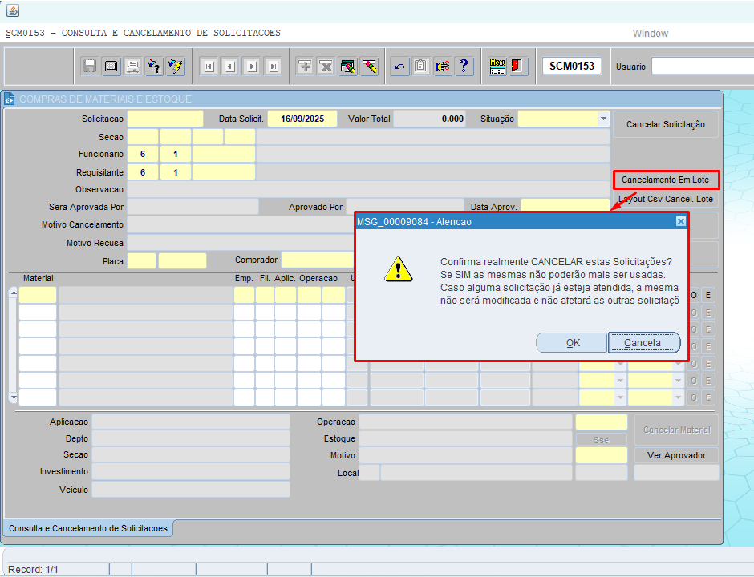Open the Menu toolbar icon
This screenshot has width=754, height=577.
click(497, 67)
